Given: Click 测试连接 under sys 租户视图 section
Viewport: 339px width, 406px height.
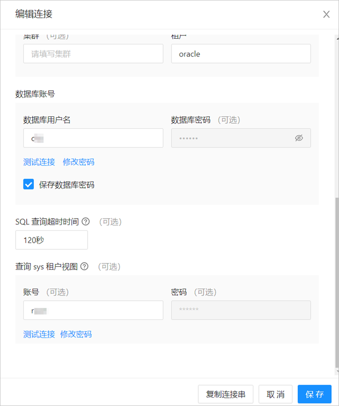Looking at the screenshot, I should (x=39, y=334).
